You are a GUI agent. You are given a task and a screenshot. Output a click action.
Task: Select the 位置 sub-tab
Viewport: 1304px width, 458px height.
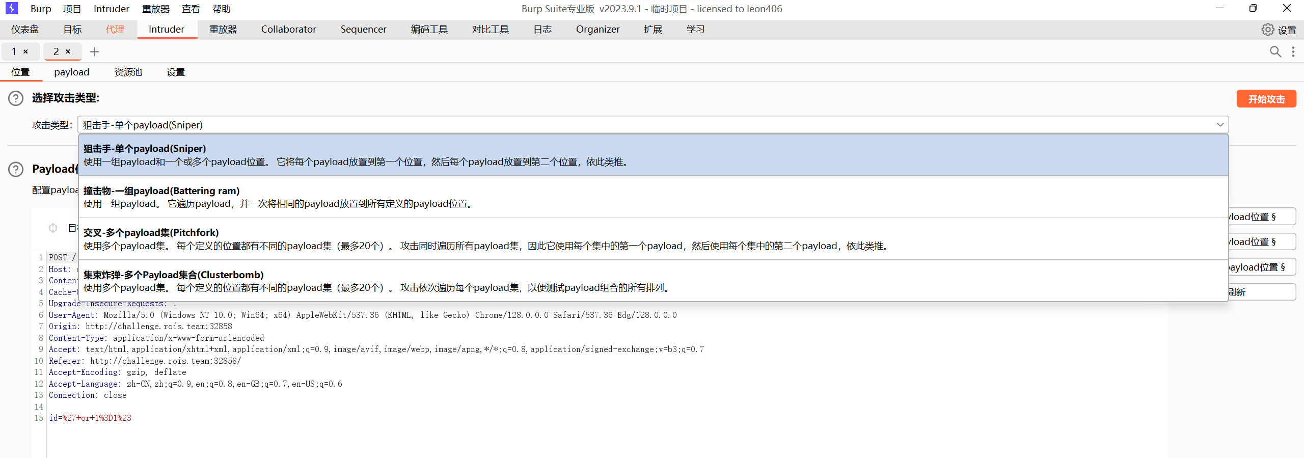20,72
